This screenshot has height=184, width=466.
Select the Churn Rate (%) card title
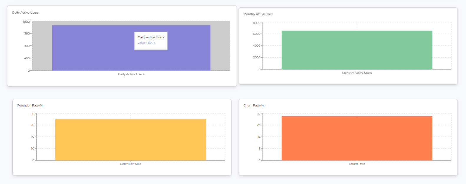click(254, 106)
